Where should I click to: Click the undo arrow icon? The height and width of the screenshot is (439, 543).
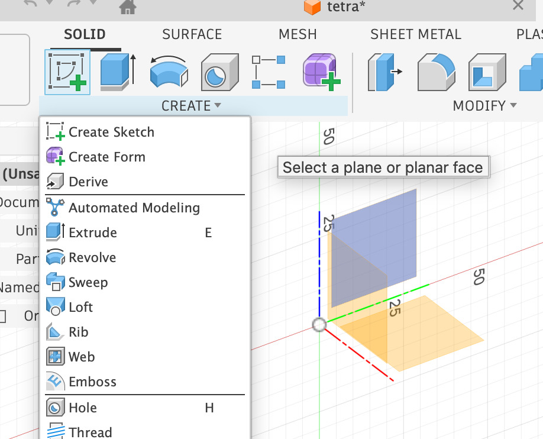tap(31, 4)
